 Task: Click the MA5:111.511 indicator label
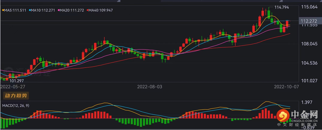click(x=14, y=10)
